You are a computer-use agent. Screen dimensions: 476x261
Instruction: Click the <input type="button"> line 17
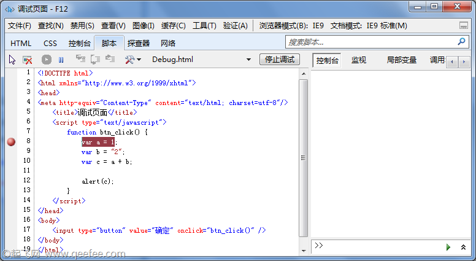(x=159, y=230)
